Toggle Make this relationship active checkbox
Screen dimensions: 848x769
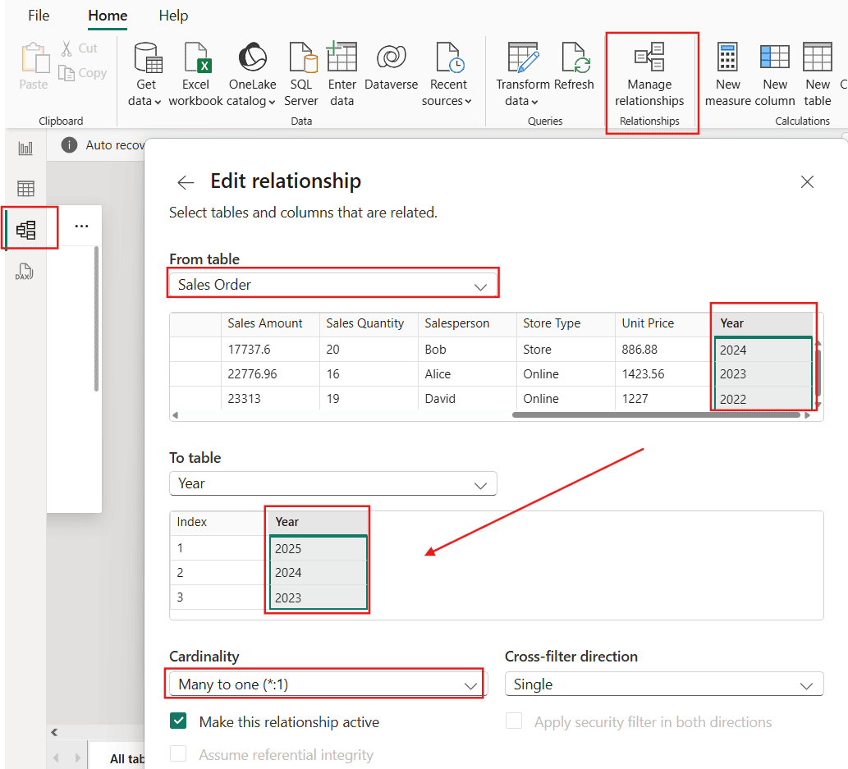(178, 721)
